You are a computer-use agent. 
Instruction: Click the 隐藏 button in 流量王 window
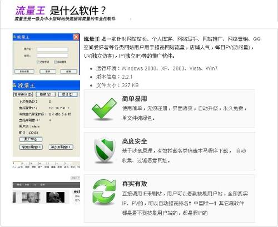[x=46, y=94]
